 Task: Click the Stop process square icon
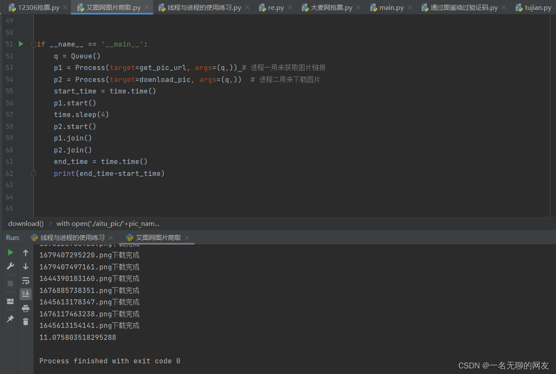(x=10, y=283)
